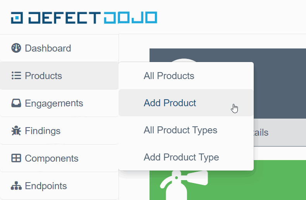Image resolution: width=306 pixels, height=200 pixels.
Task: Open the Endpoints sidebar label
Action: pyautogui.click(x=46, y=186)
